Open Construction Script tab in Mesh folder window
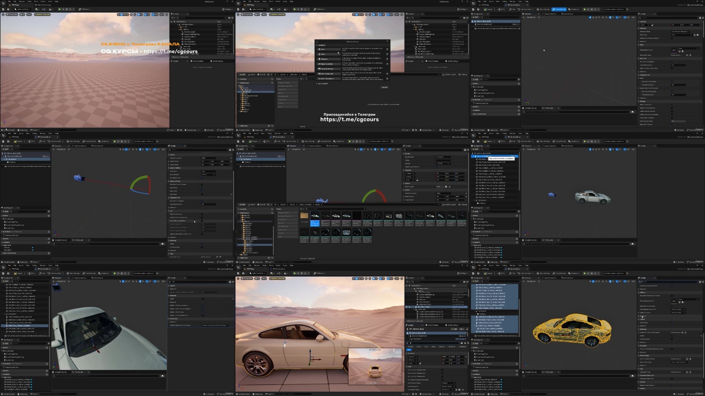The image size is (705, 396). pos(315,146)
